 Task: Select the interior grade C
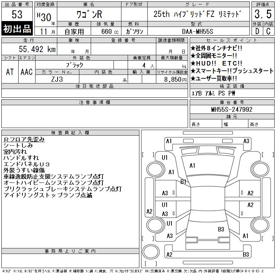pos(268,31)
